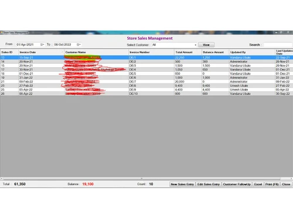Click last updated date 01-Dec-21 in DE/4 row
This screenshot has height=219, width=293.
284,69
